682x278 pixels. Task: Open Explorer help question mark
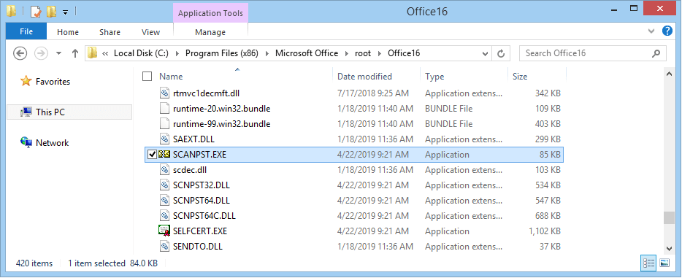pyautogui.click(x=667, y=31)
